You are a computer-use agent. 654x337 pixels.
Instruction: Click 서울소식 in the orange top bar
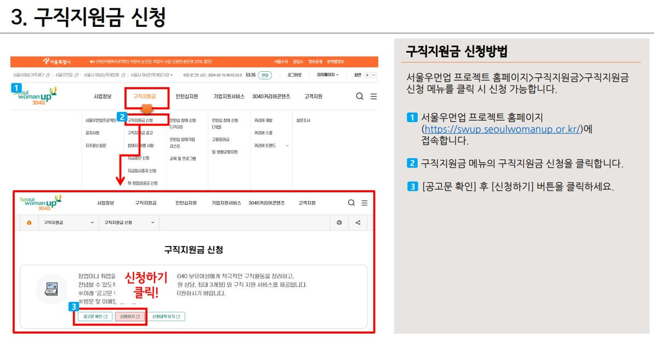tap(281, 62)
